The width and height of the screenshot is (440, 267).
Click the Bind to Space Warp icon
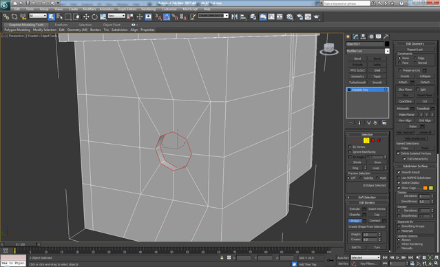coord(23,17)
